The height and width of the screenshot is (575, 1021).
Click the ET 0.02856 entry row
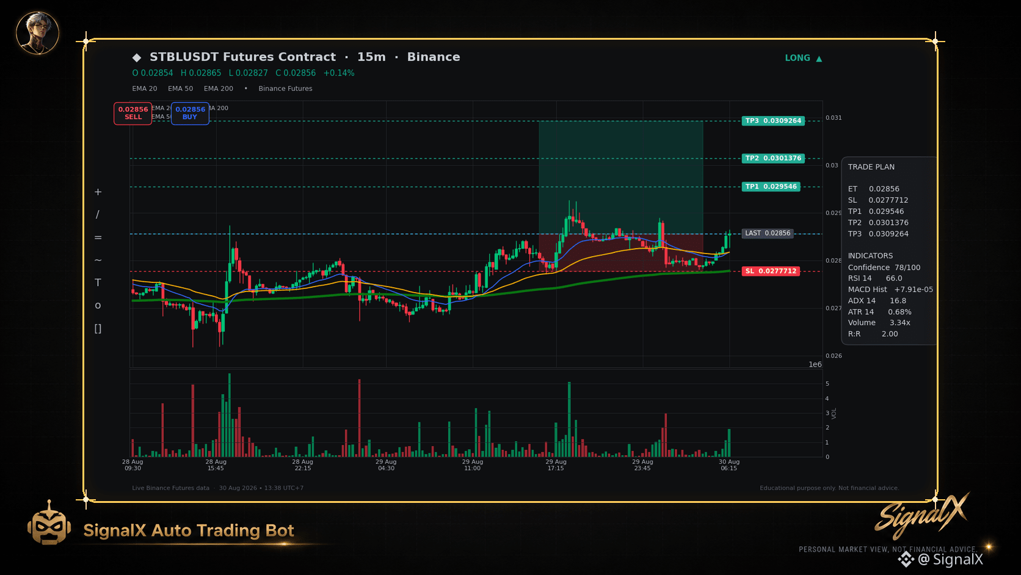point(874,189)
